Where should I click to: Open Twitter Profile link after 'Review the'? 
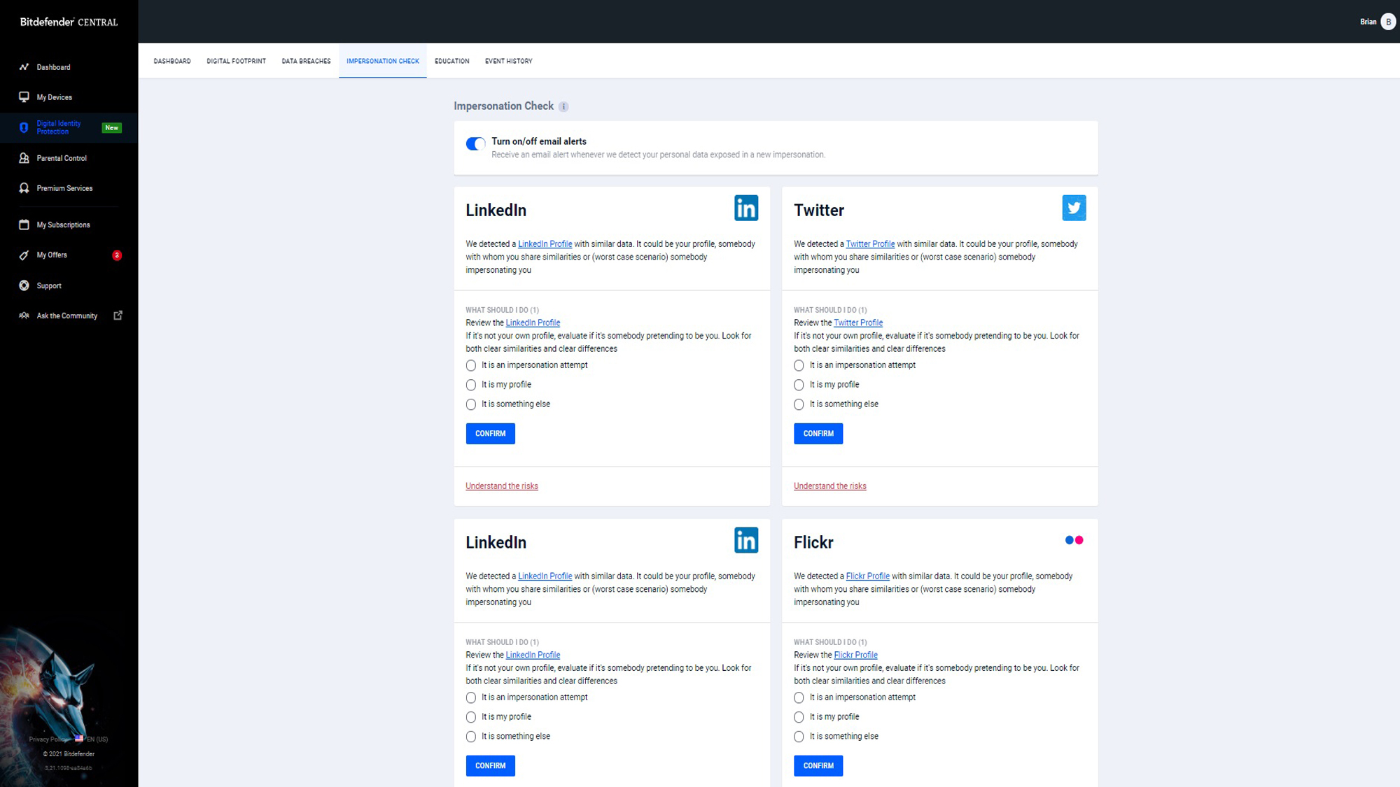pos(858,323)
